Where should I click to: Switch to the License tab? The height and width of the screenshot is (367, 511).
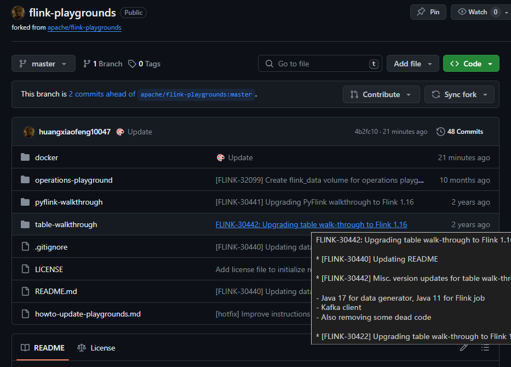pos(96,348)
